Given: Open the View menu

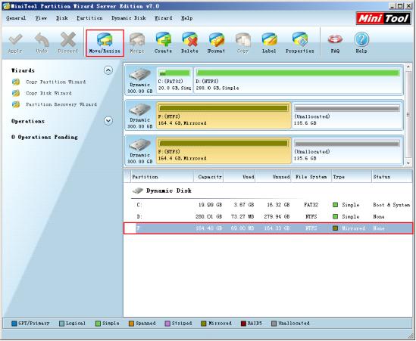Looking at the screenshot, I should coord(41,18).
